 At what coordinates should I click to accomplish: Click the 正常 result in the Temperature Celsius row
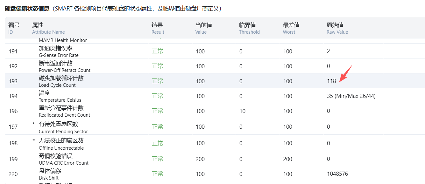157,96
